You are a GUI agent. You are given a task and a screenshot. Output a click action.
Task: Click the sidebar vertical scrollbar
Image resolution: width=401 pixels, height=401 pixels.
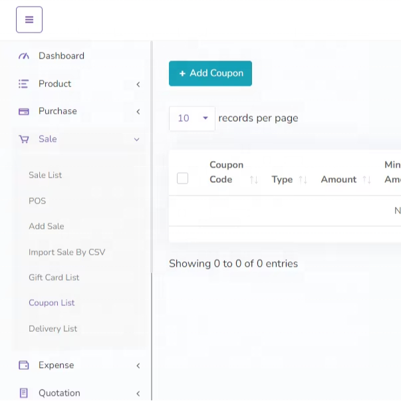(x=152, y=200)
